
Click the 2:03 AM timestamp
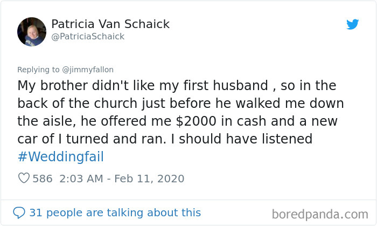pos(79,179)
